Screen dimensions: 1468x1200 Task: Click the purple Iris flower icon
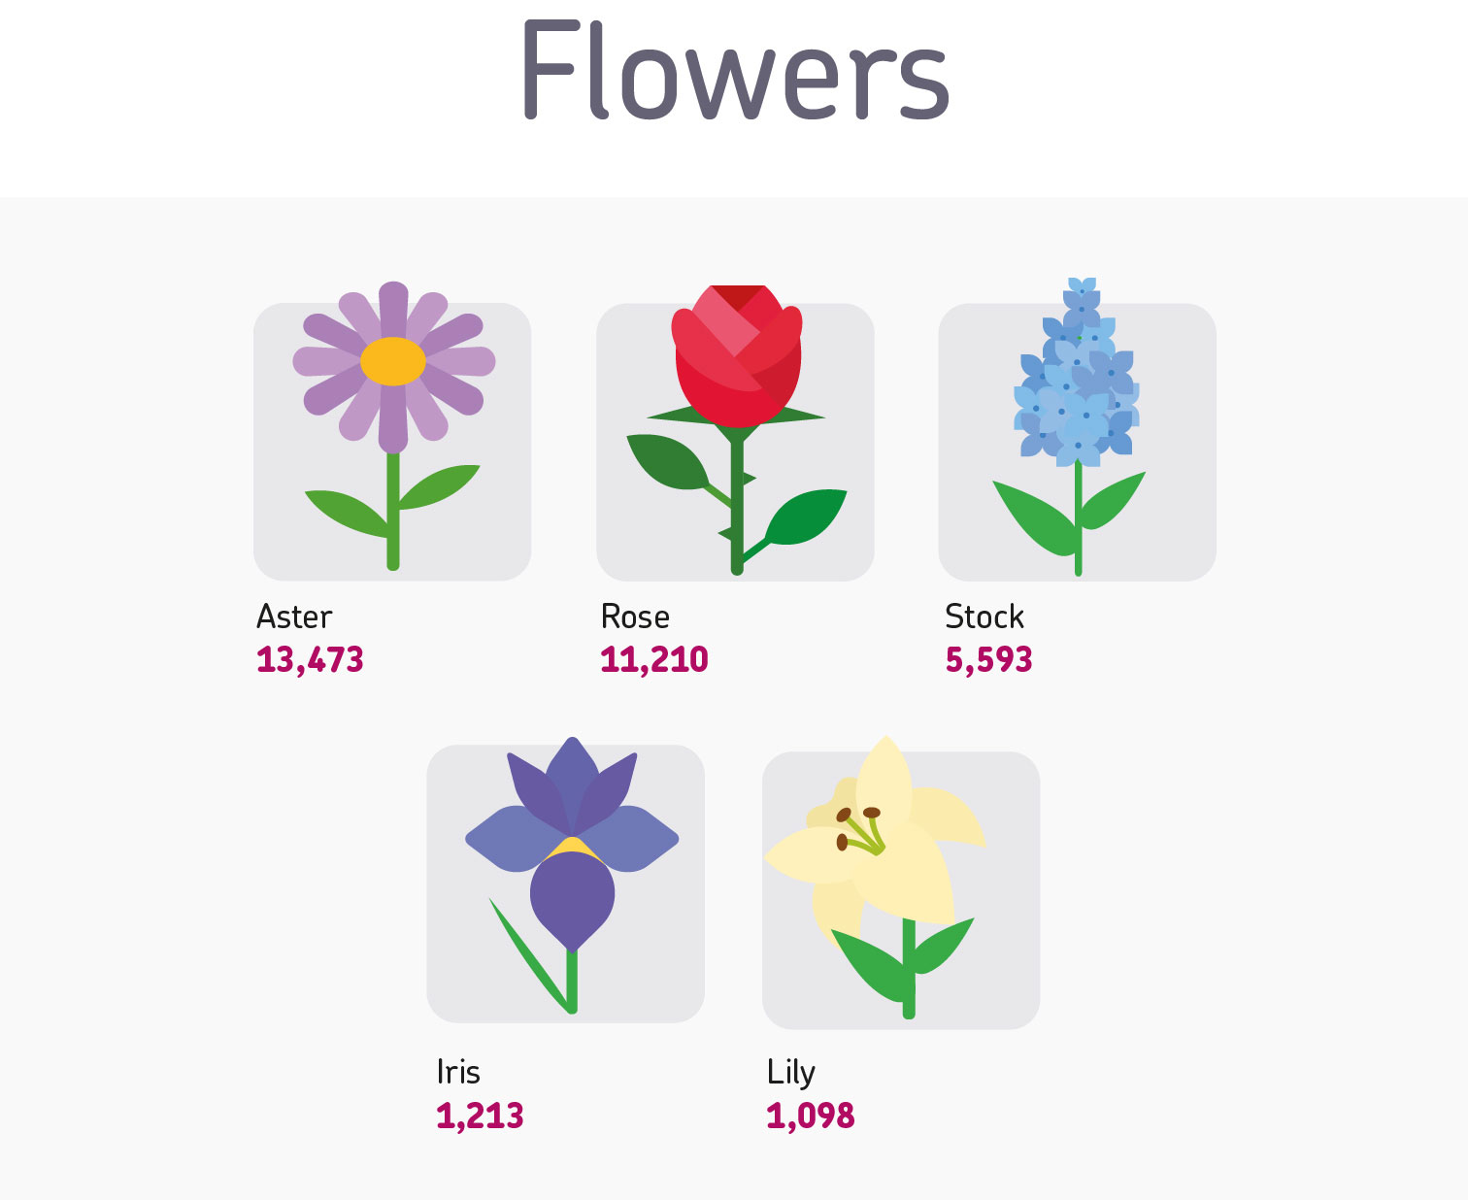coord(572,875)
